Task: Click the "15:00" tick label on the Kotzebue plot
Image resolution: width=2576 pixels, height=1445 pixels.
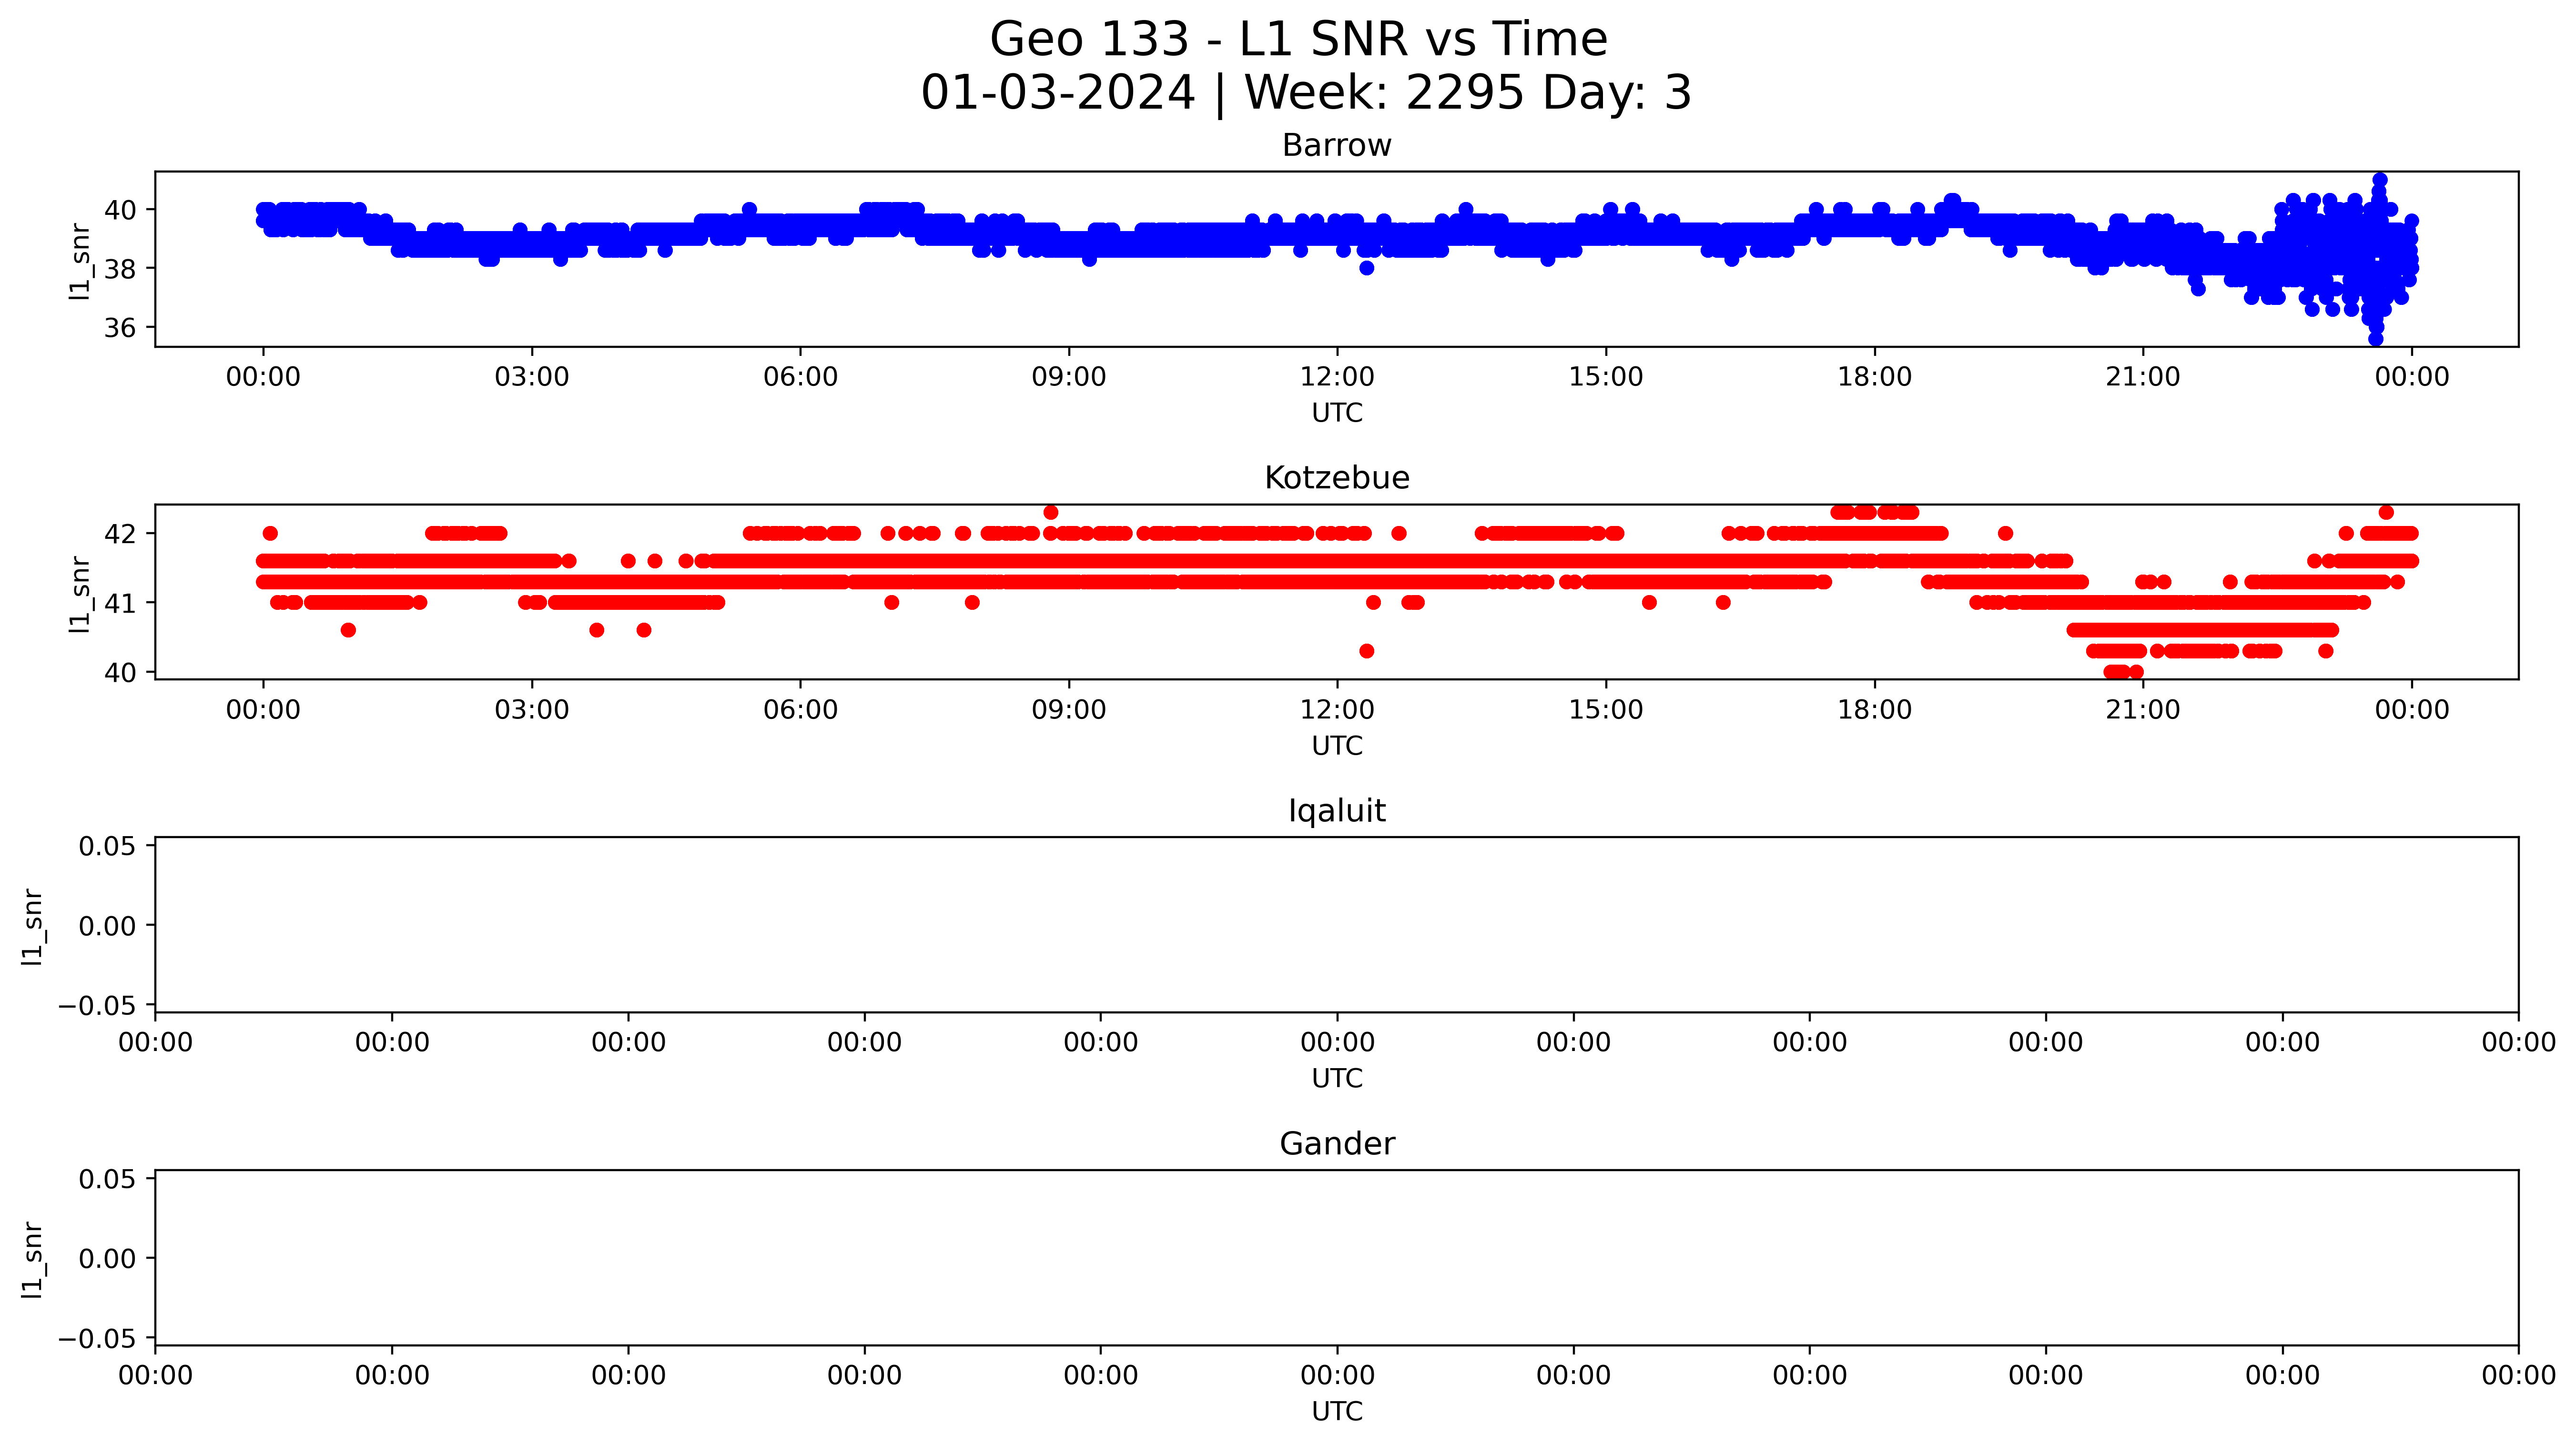Action: [x=1606, y=710]
